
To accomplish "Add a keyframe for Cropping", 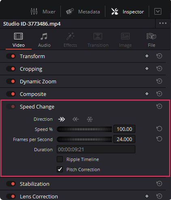I will 147,69.
